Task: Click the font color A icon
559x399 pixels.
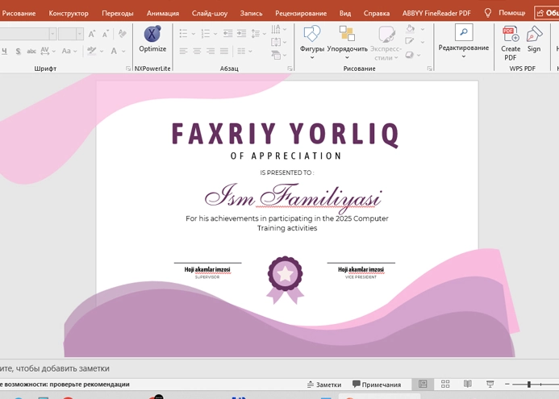Action: (114, 51)
